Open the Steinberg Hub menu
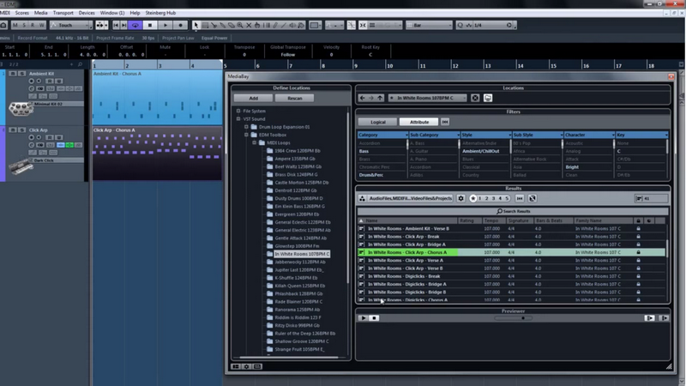Image resolution: width=686 pixels, height=386 pixels. pyautogui.click(x=160, y=13)
